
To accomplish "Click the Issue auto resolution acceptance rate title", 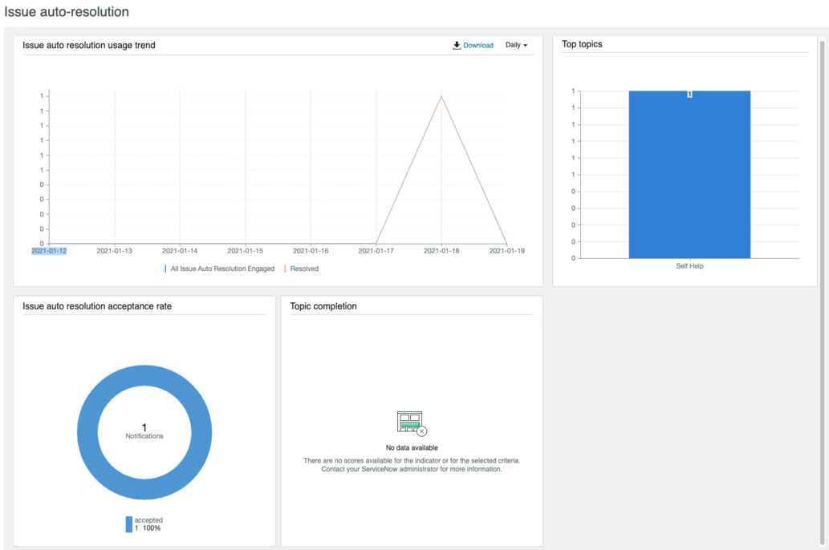I will tap(97, 306).
